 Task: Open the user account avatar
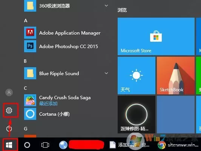9,92
